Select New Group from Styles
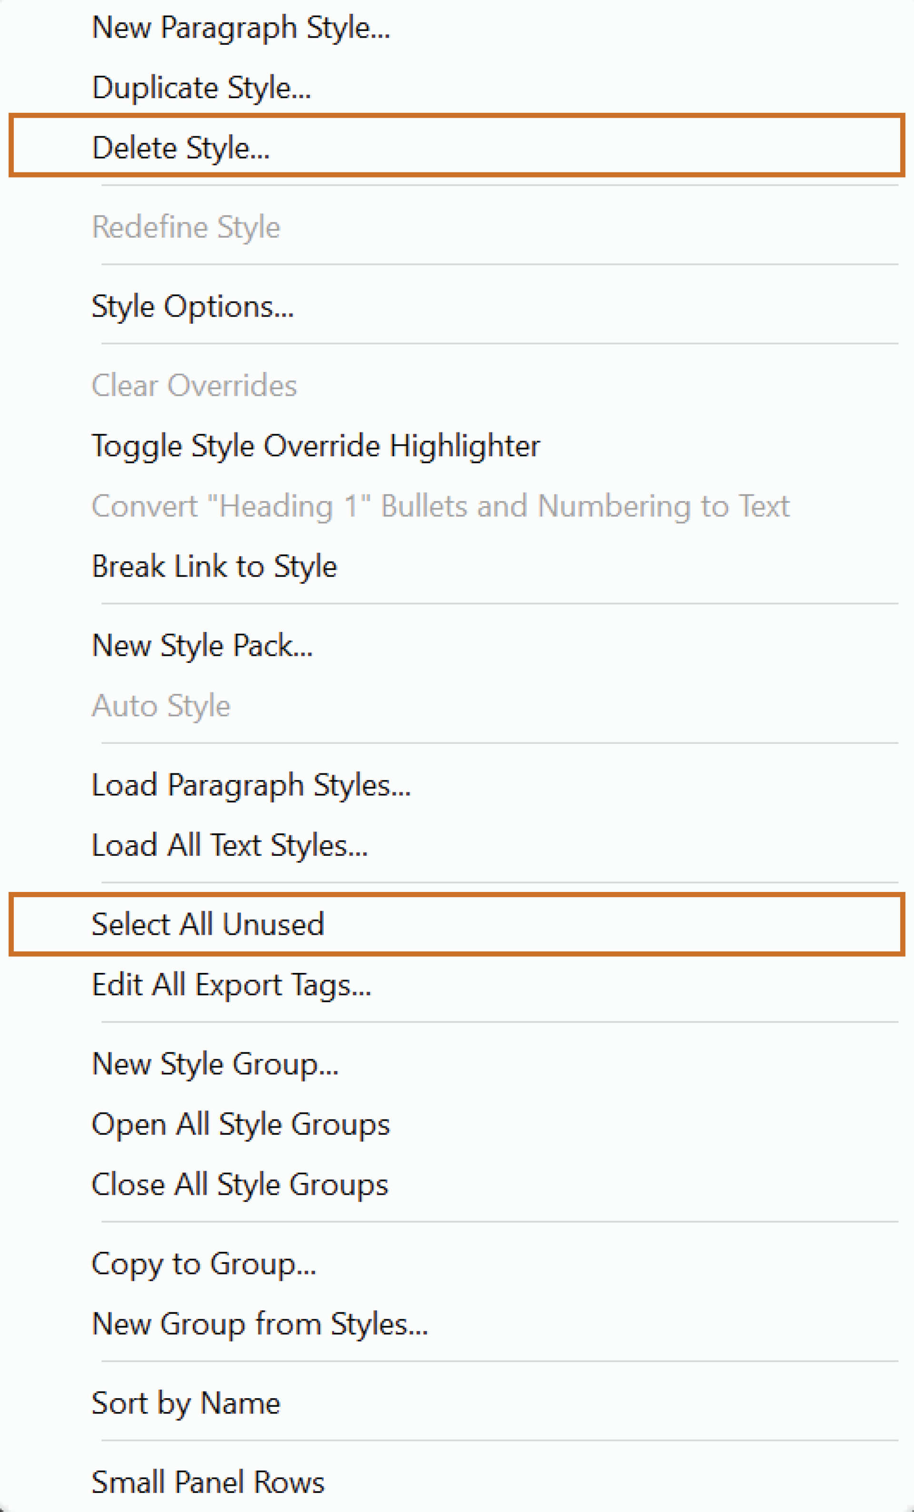The image size is (914, 1512). pos(259,1323)
